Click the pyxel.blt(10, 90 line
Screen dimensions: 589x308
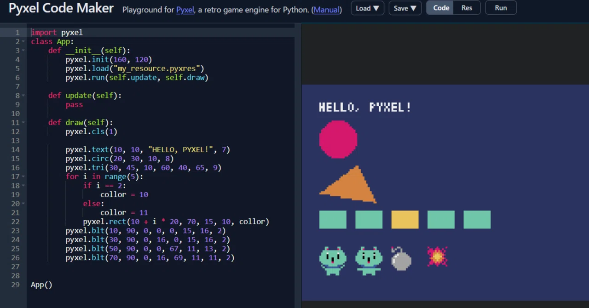click(145, 231)
